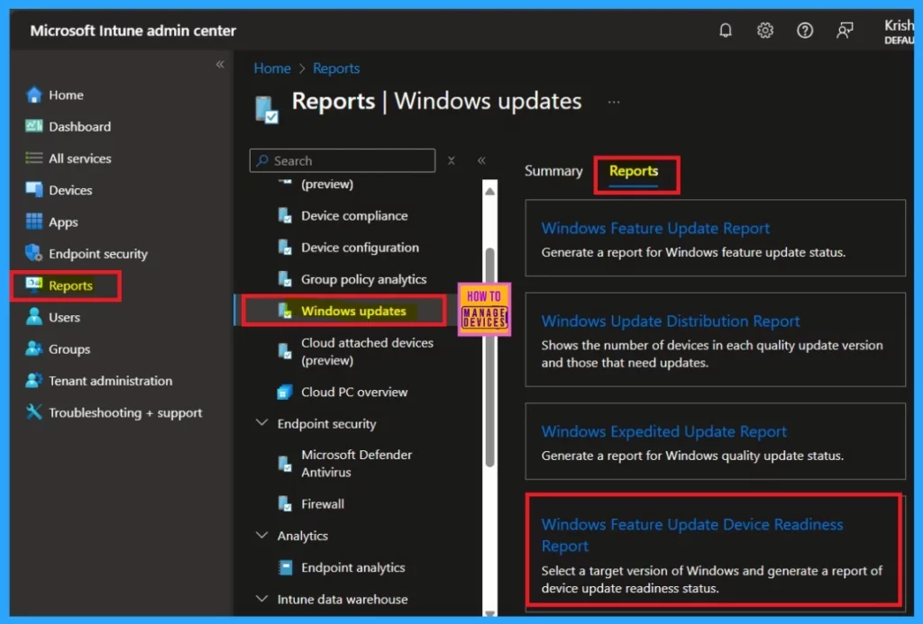The image size is (923, 624).
Task: Select Tenant administration in left navigation
Action: (x=111, y=381)
